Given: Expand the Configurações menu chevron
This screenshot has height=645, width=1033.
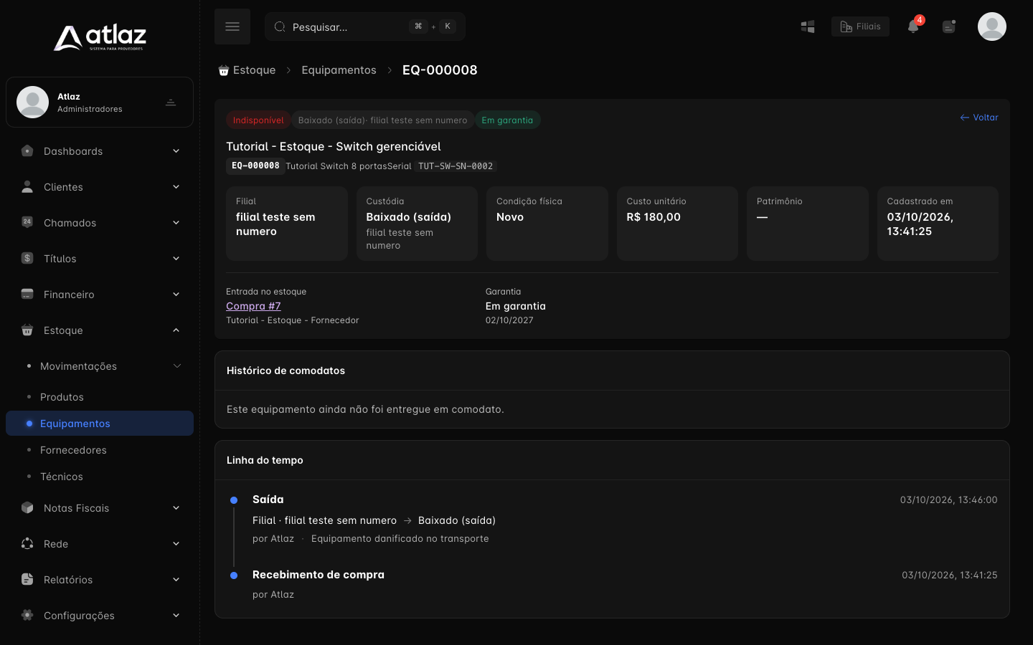Looking at the screenshot, I should click(176, 616).
